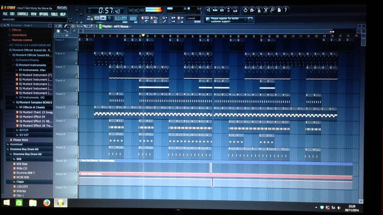Screen dimensions: 383x215
Task: Open the Generators browser entry
Action: pyautogui.click(x=19, y=35)
